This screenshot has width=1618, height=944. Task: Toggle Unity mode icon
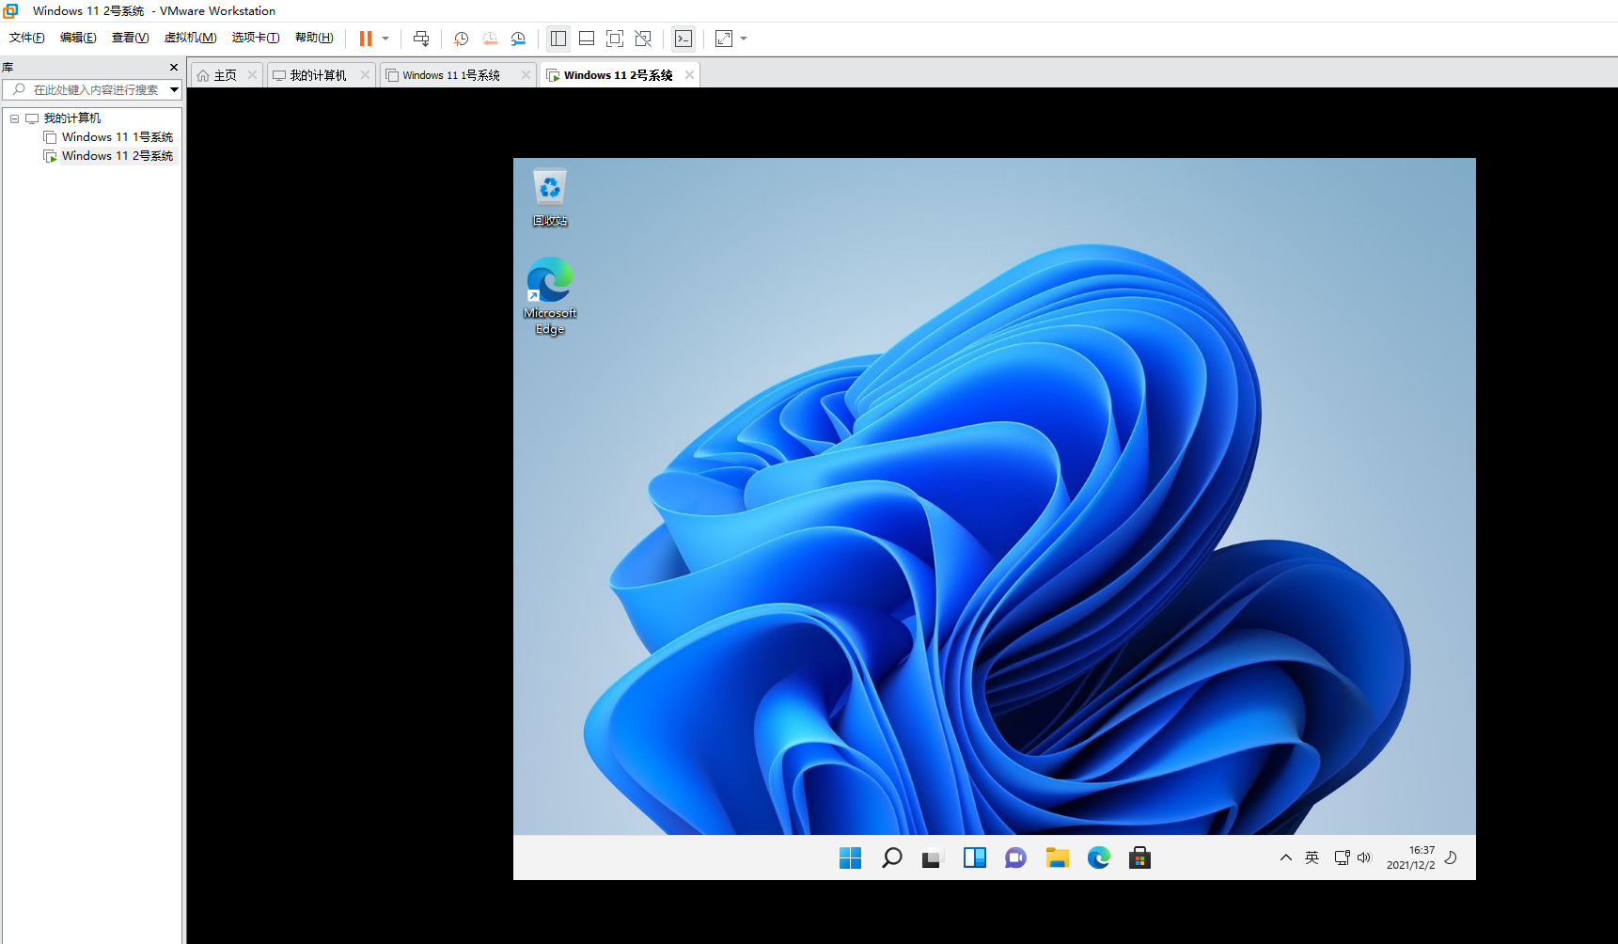tap(643, 39)
